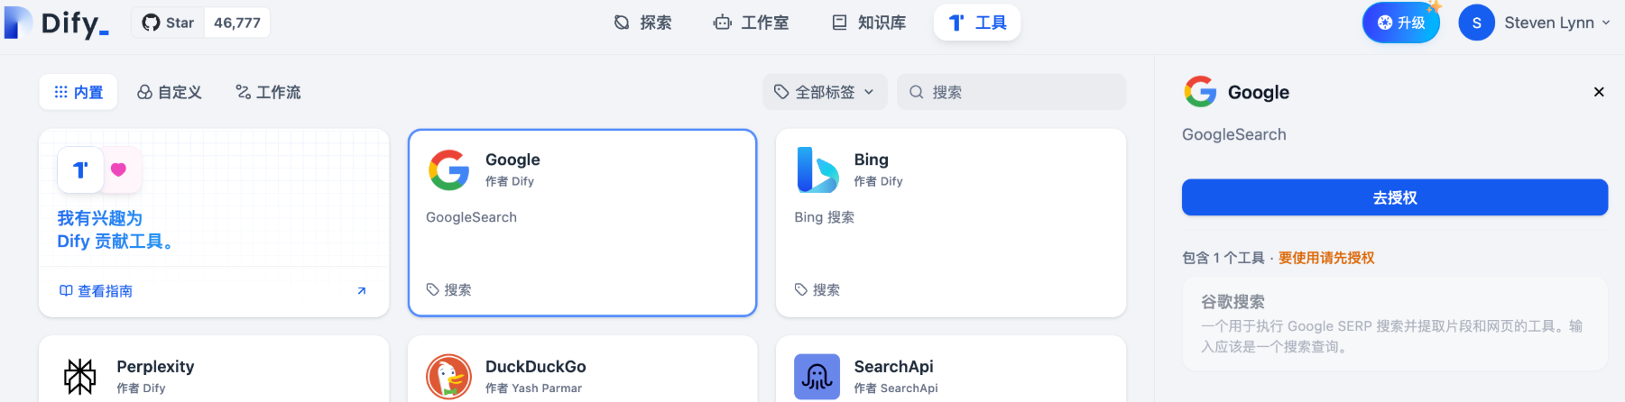Click the external arrow on guide card
The width and height of the screenshot is (1625, 402).
pyautogui.click(x=362, y=291)
